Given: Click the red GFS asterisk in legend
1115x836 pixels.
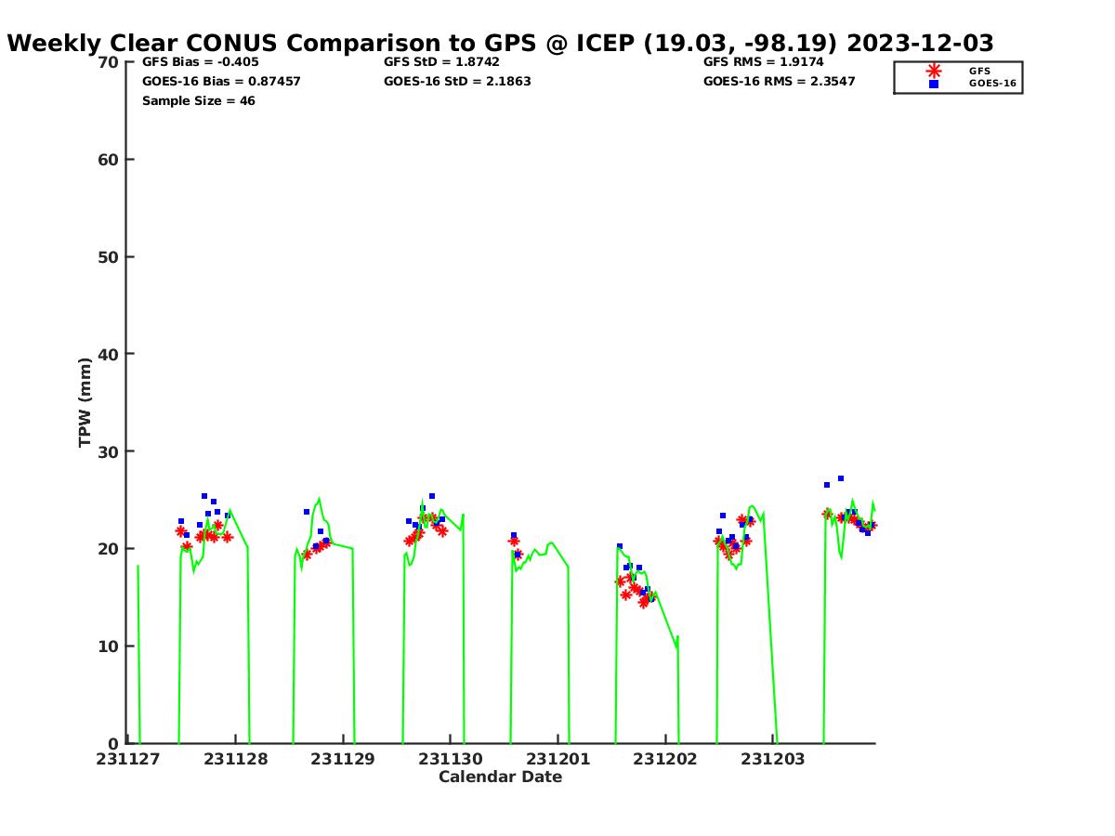Looking at the screenshot, I should tap(934, 71).
